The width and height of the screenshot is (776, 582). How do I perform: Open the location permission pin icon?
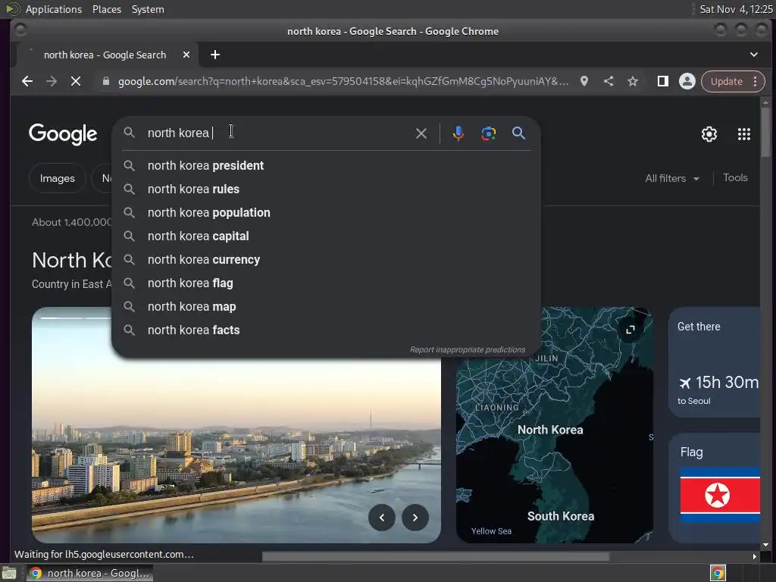(584, 81)
